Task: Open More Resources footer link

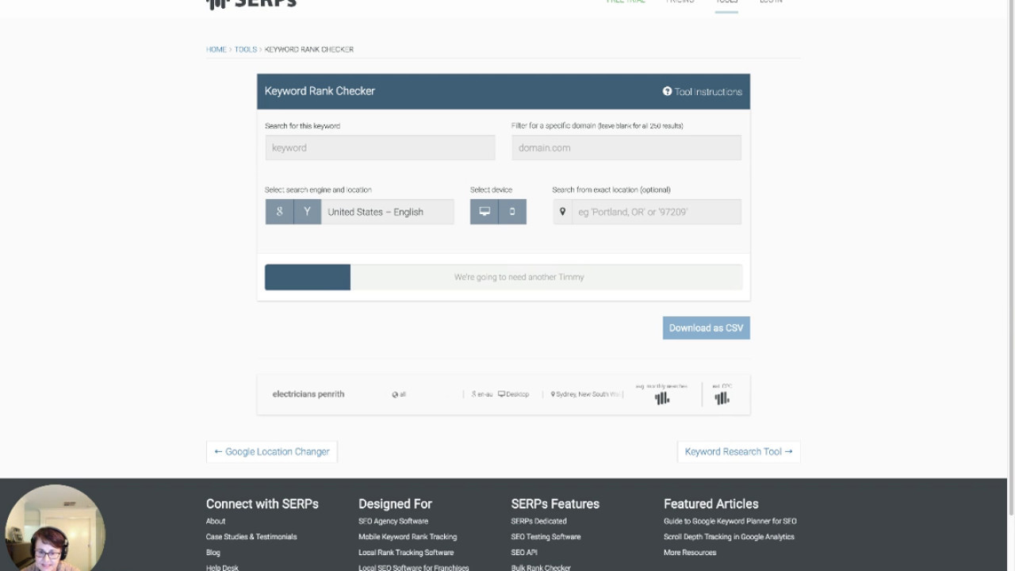Action: click(x=690, y=553)
